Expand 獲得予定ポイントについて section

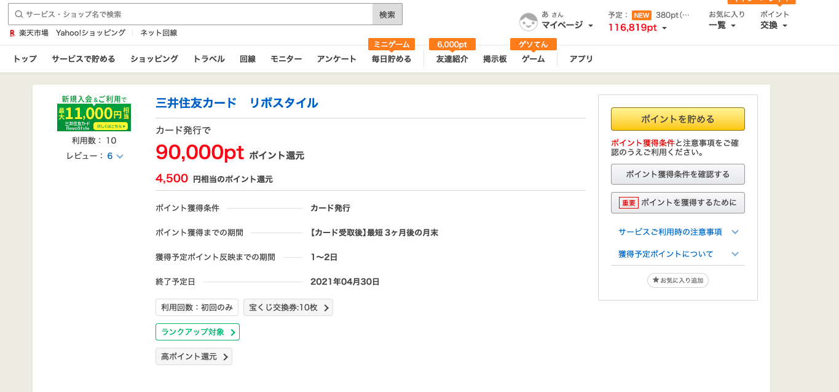(677, 254)
